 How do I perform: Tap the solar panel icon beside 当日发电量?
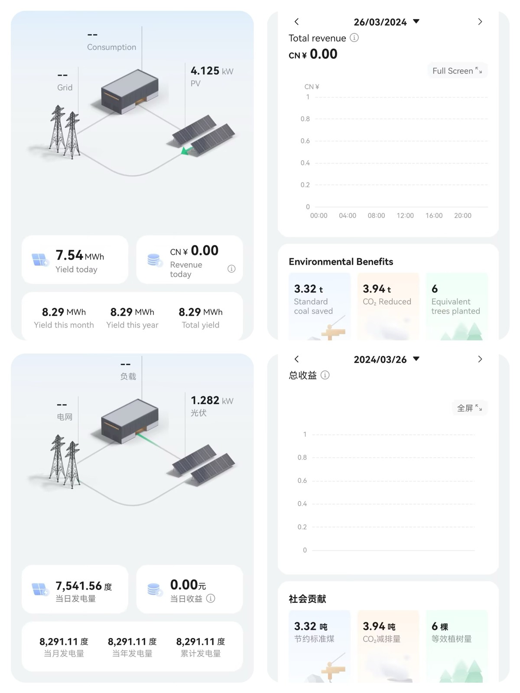point(40,589)
